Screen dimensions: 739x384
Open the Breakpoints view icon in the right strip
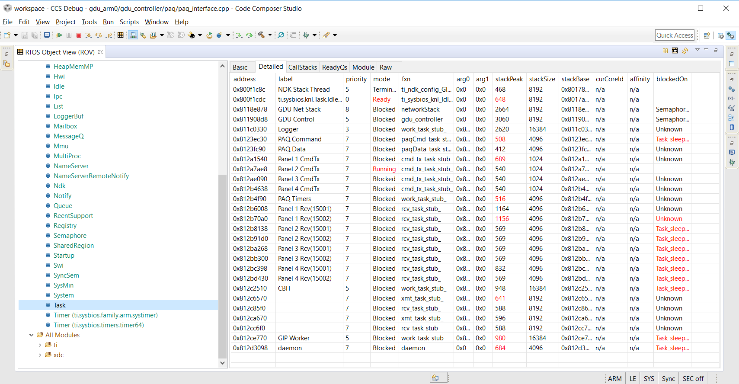[x=732, y=89]
